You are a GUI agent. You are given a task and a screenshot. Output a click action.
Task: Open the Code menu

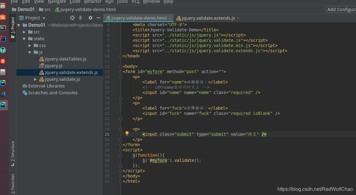(75, 2)
